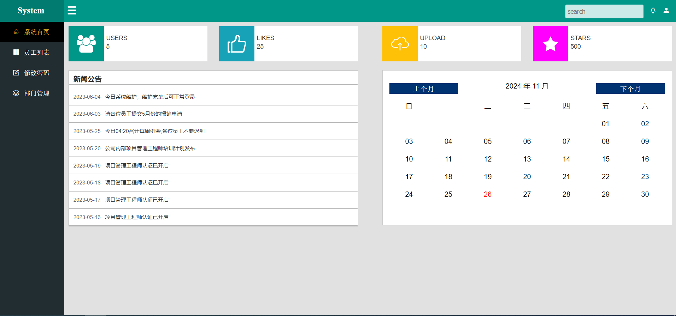Click the home icon beside 系统首页

(16, 32)
